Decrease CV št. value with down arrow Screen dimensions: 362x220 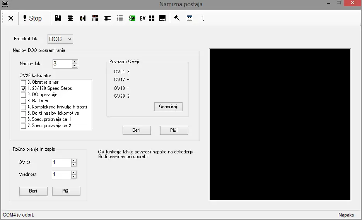(74, 165)
